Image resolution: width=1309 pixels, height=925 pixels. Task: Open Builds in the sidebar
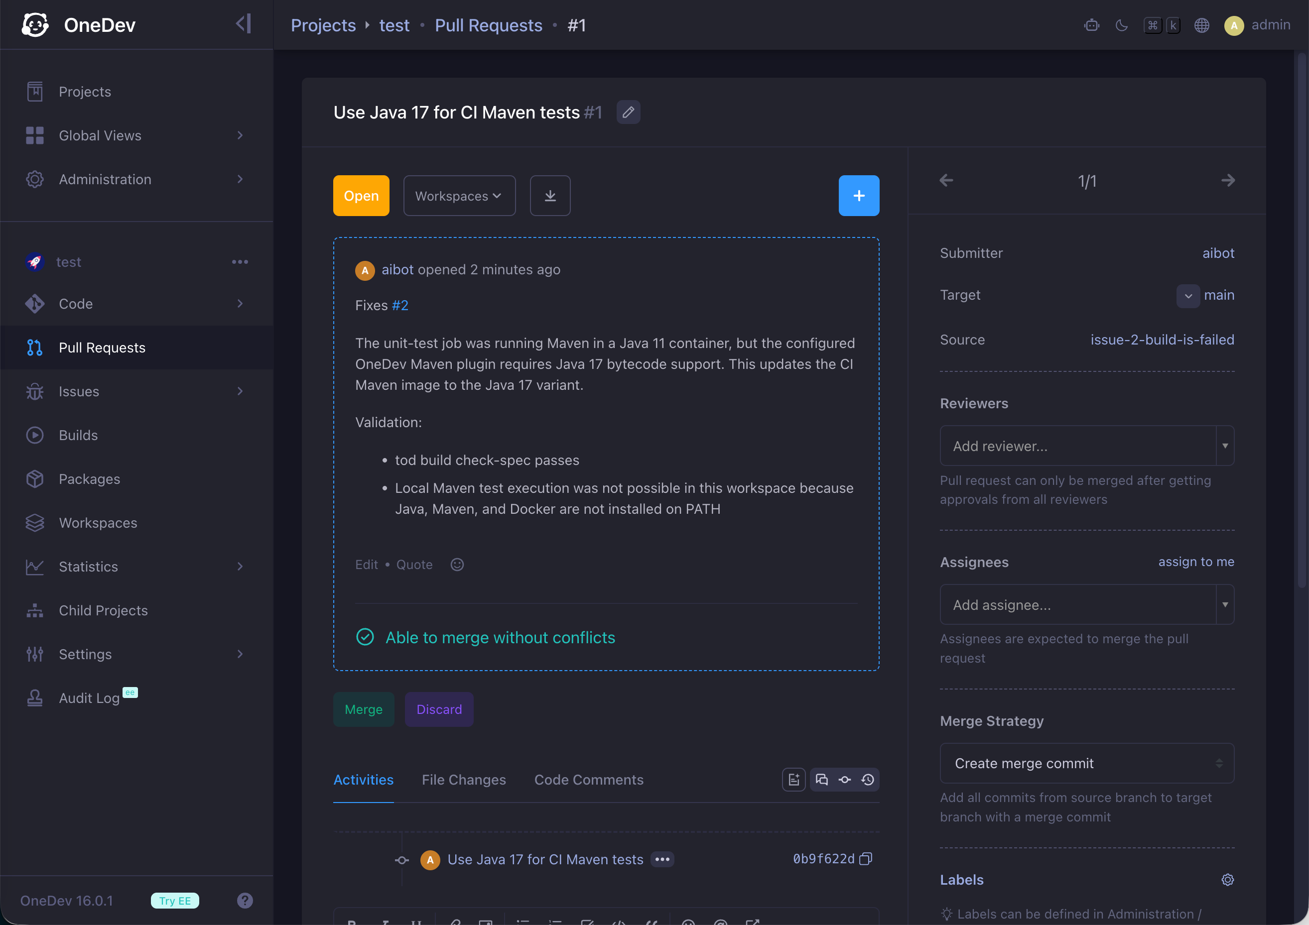click(137, 435)
